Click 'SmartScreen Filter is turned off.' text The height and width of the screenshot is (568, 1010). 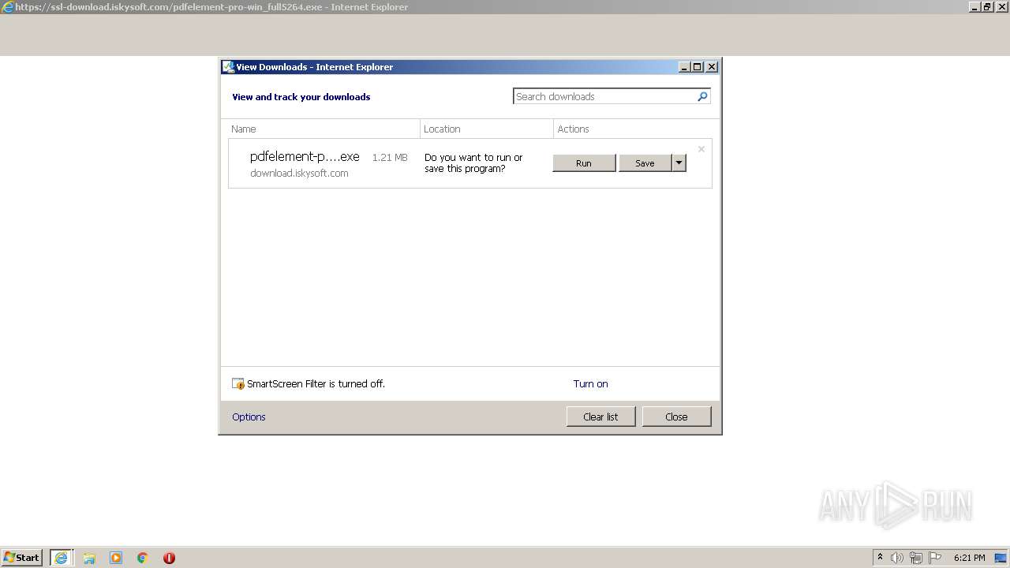pyautogui.click(x=316, y=384)
